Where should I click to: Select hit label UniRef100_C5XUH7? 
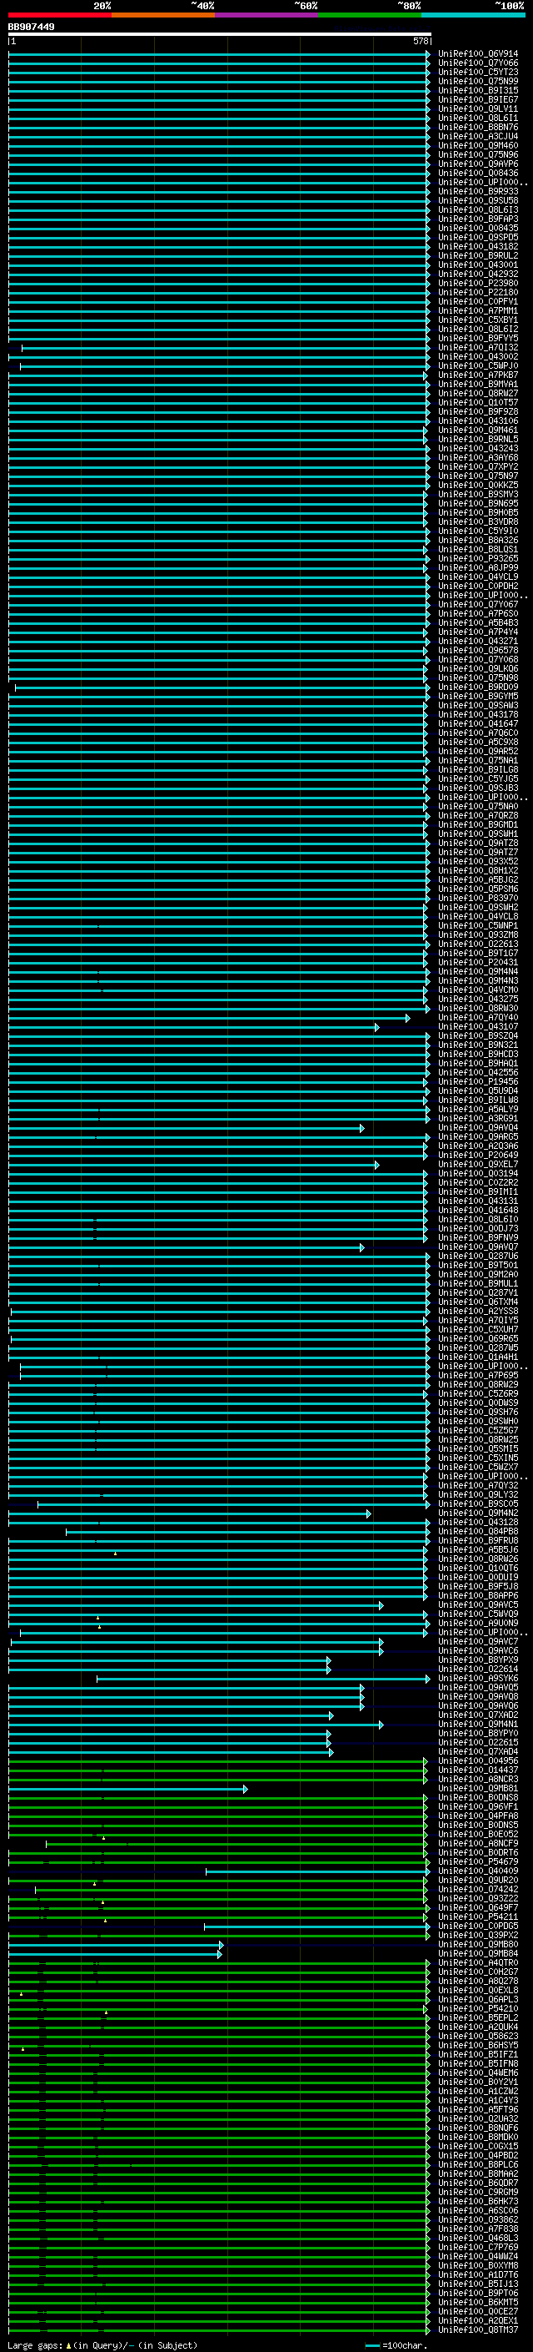coord(478,1329)
